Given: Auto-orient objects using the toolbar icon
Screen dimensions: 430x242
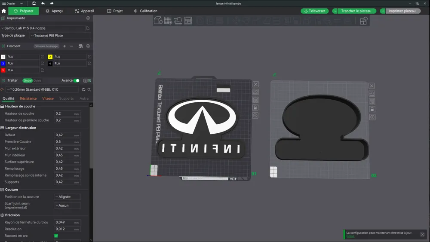Looking at the screenshot, I should pyautogui.click(x=178, y=21).
